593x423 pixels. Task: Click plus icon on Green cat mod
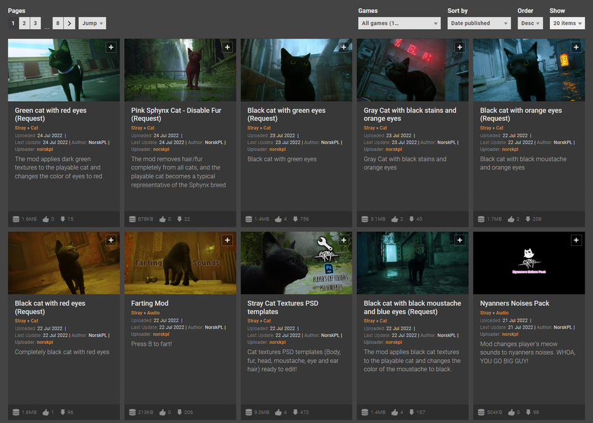click(111, 47)
